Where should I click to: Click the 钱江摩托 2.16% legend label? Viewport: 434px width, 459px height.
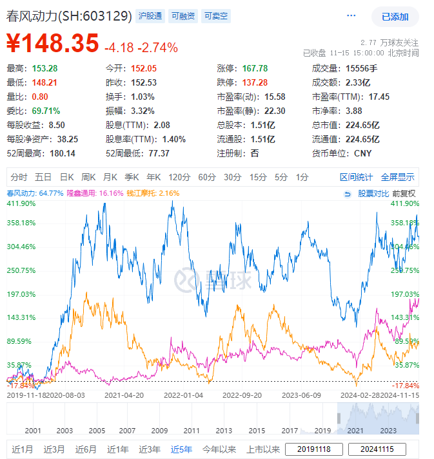(x=153, y=193)
